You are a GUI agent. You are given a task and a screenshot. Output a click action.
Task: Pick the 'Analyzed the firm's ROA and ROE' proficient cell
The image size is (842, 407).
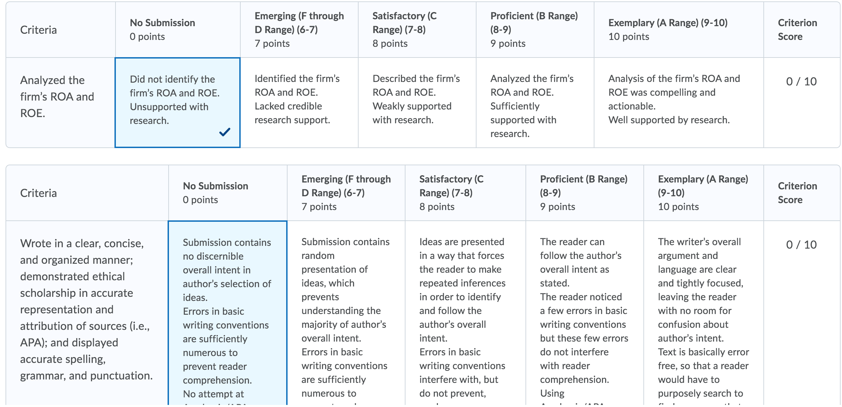pyautogui.click(x=535, y=103)
